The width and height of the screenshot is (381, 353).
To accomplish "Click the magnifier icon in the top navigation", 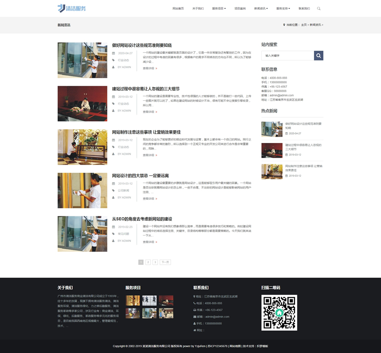I will coord(319,8).
